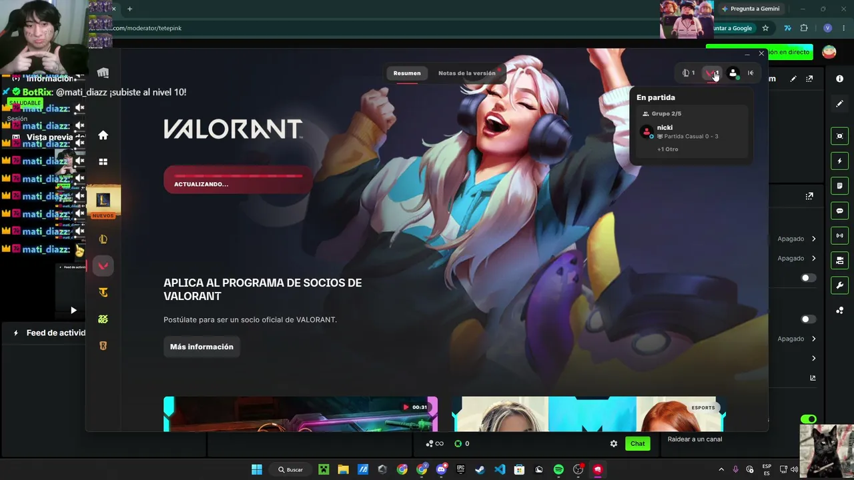854x480 pixels.
Task: Toggle the gray switch above the third Apagado row
Action: [809, 319]
